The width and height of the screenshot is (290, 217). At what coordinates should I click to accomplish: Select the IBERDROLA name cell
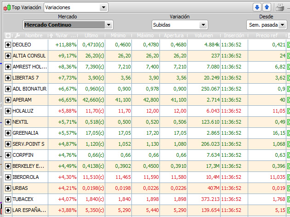pos(30,177)
